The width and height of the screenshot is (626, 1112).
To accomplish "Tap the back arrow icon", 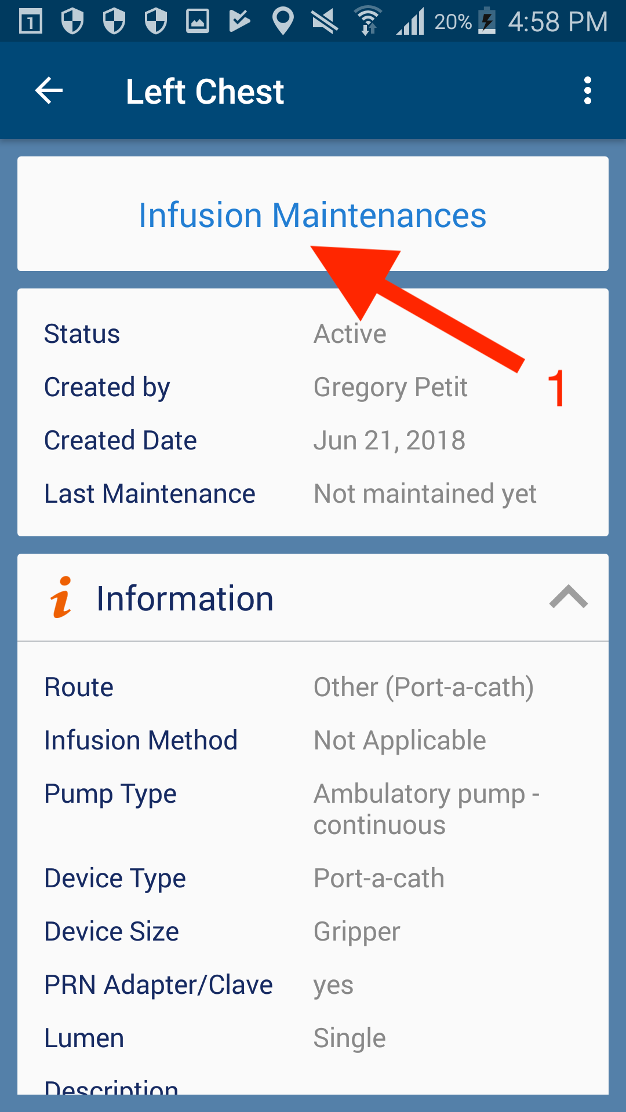I will [49, 91].
